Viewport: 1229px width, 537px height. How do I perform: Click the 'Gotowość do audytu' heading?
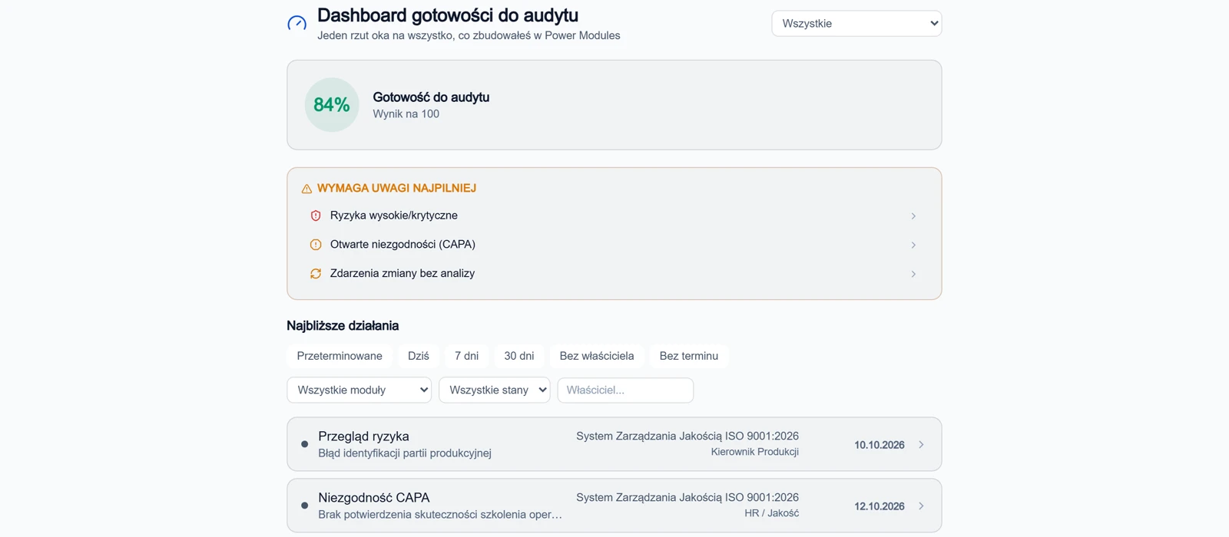point(431,97)
